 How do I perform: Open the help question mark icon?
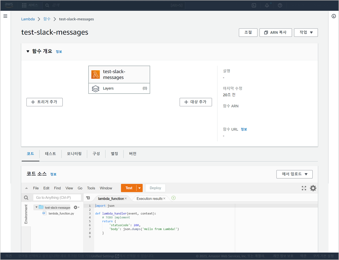[x=280, y=5]
